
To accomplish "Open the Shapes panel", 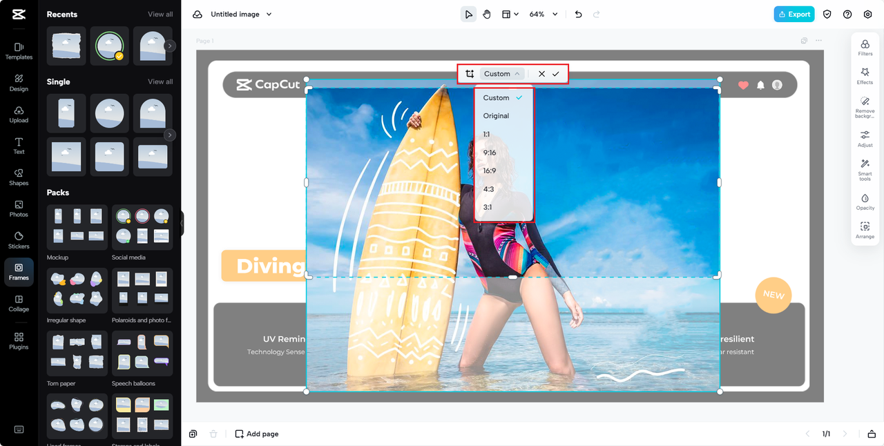I will tap(19, 177).
